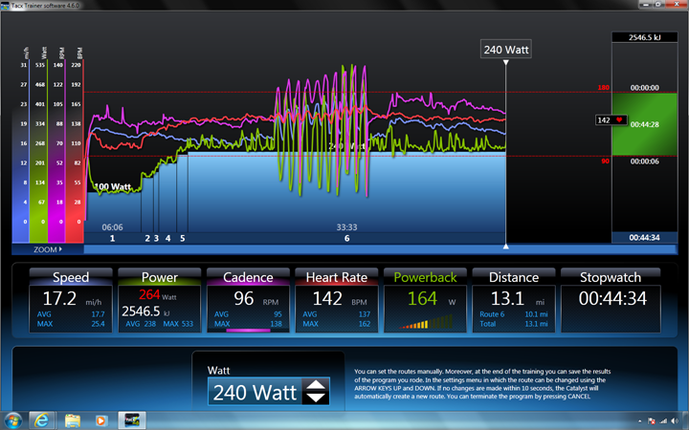The image size is (689, 430).
Task: Click the Route 6 distance row
Action: (x=514, y=314)
